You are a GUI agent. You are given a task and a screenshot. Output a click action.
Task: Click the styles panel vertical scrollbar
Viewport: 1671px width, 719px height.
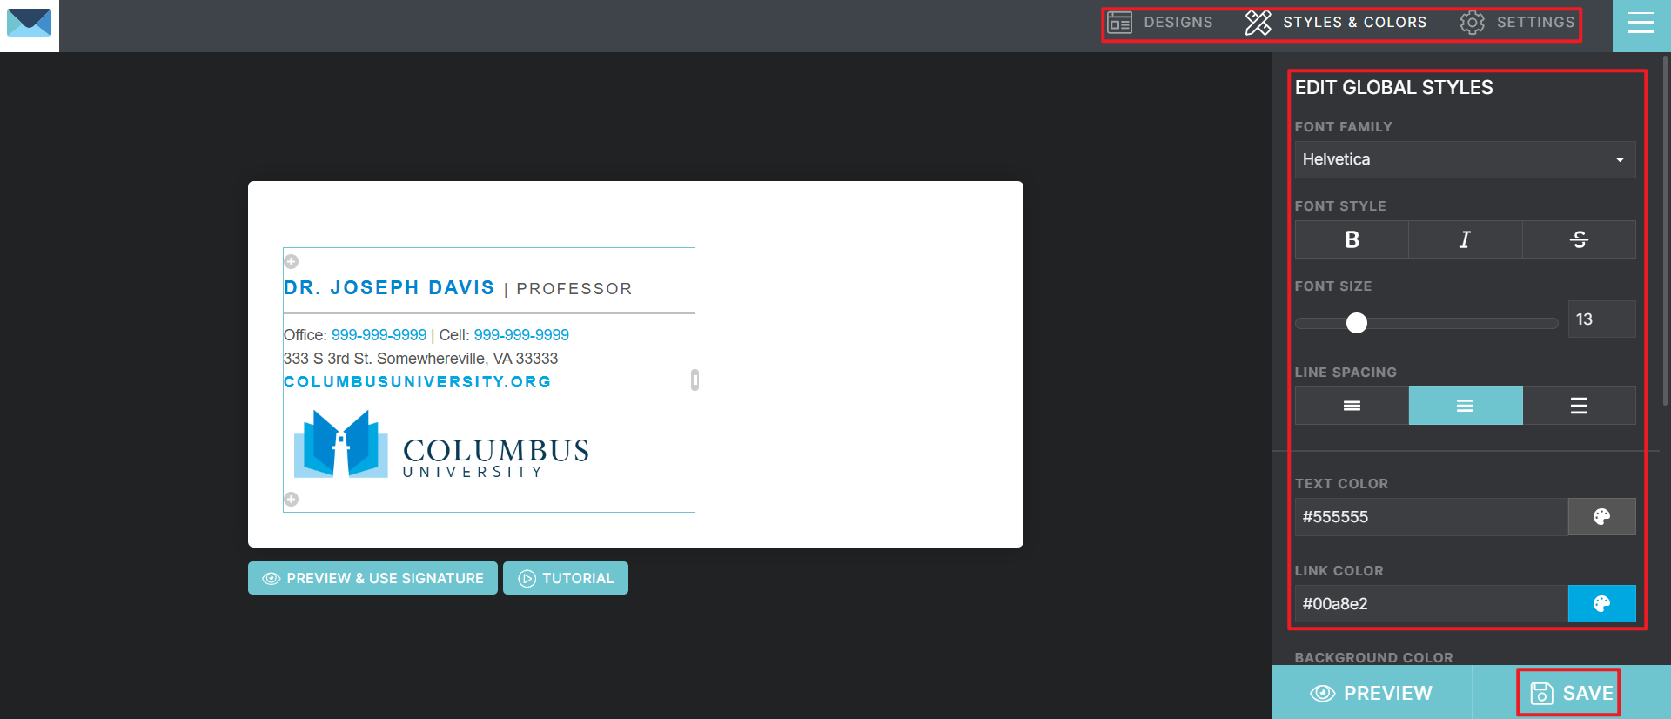(1666, 230)
